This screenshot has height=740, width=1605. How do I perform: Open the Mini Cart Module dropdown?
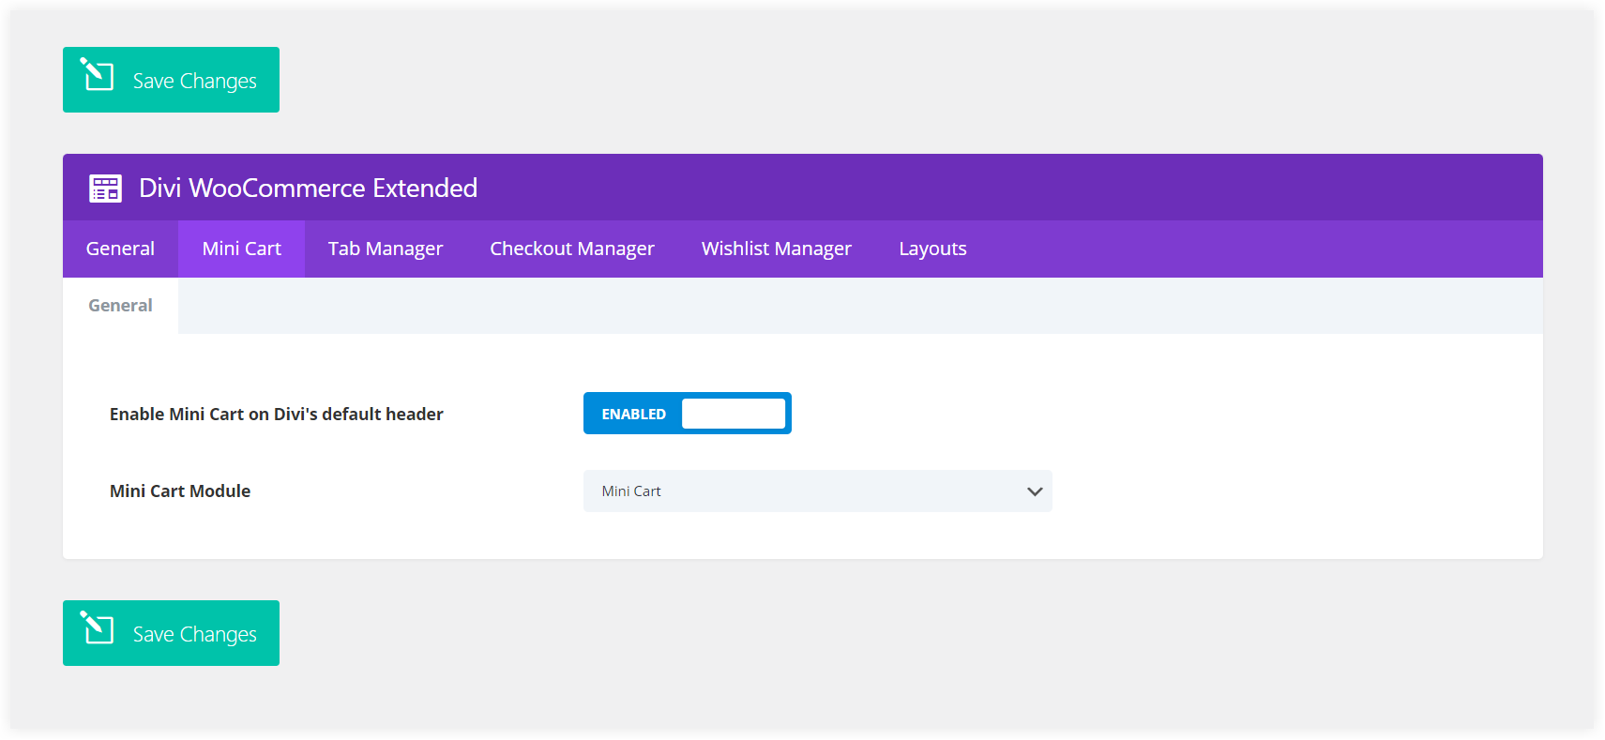[818, 491]
